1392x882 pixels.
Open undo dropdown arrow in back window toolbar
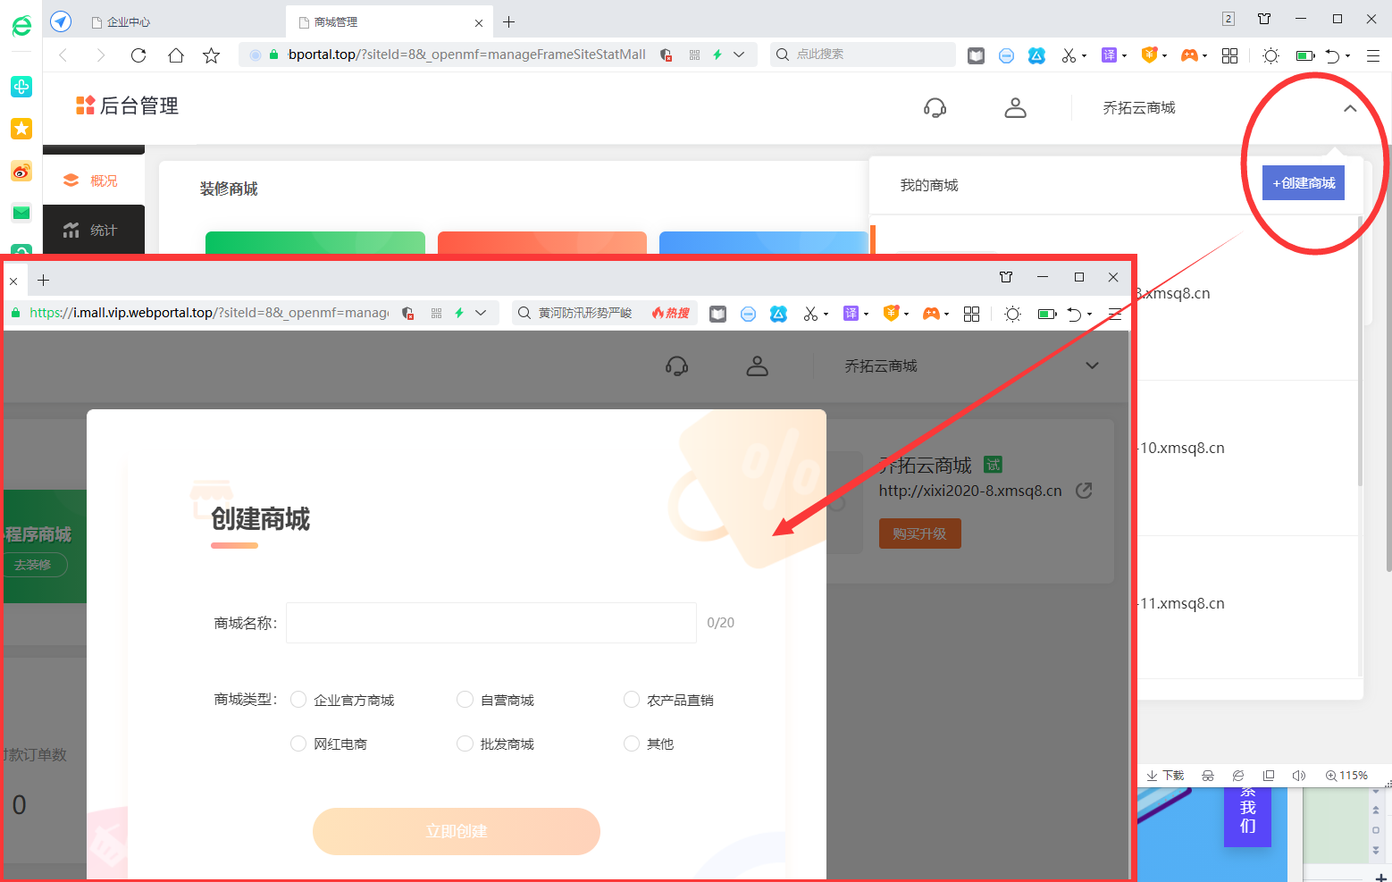point(1348,56)
